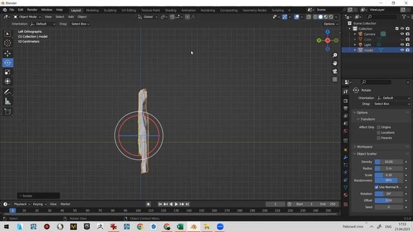Toggle X-ray display in the viewport header
Viewport: 413px width, 232px height.
click(x=308, y=17)
